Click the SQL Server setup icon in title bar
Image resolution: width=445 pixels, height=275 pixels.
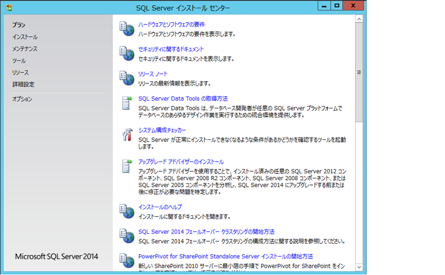click(x=9, y=8)
